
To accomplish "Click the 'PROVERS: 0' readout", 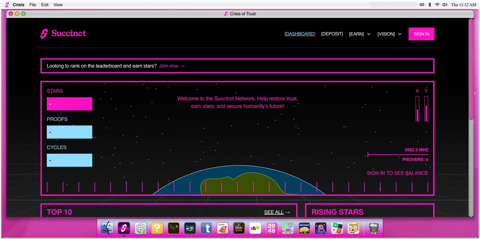I will [x=415, y=160].
